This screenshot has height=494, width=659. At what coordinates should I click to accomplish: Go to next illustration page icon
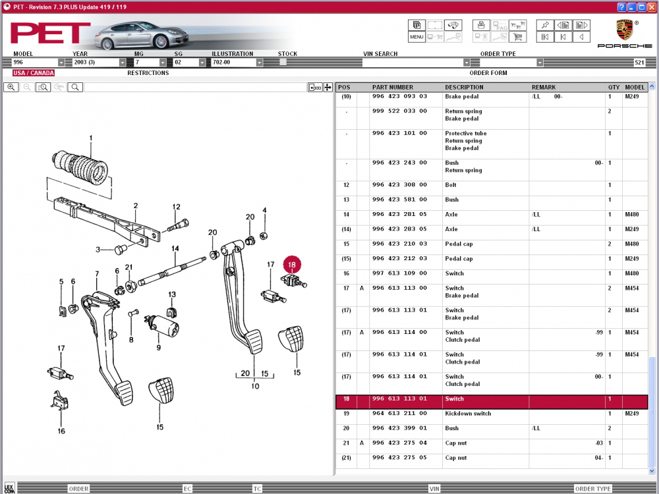click(581, 25)
